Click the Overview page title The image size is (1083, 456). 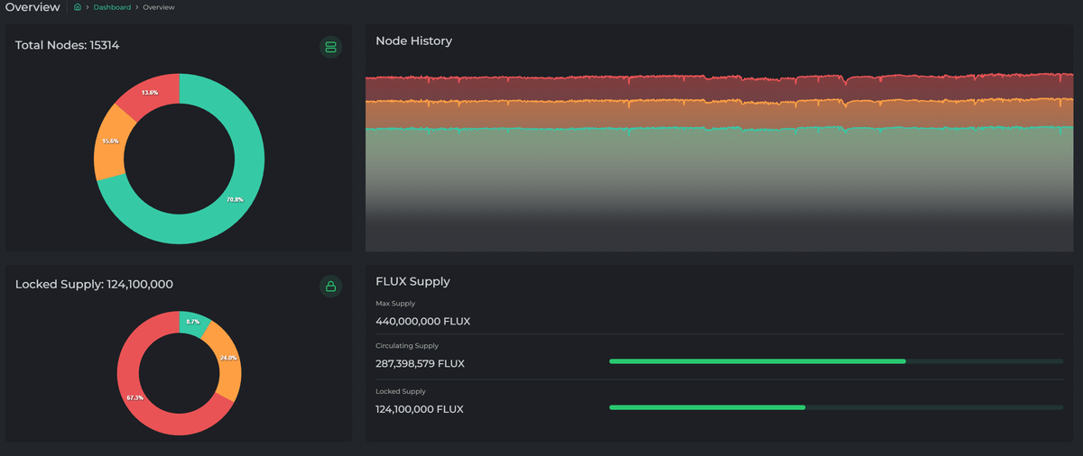coord(32,7)
